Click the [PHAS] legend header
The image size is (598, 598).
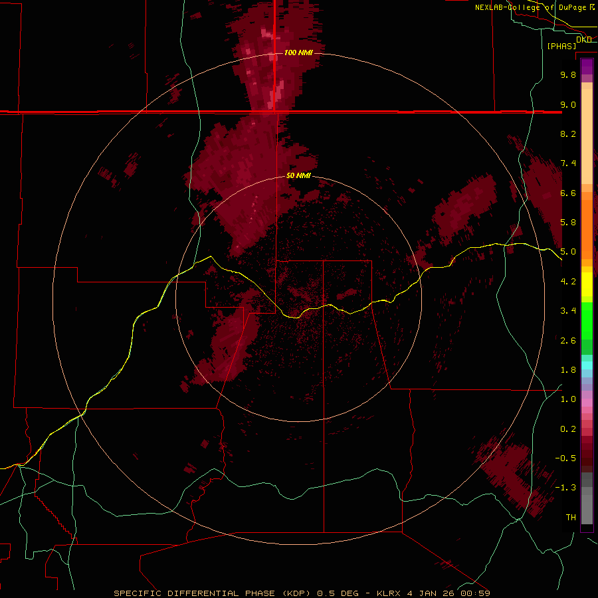point(561,46)
